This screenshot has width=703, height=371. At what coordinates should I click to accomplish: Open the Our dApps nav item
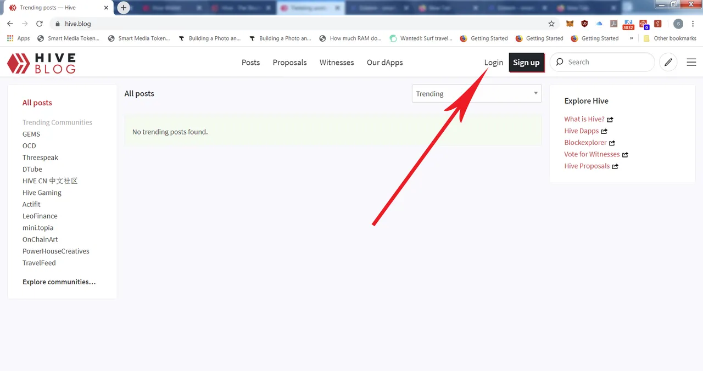pyautogui.click(x=384, y=63)
